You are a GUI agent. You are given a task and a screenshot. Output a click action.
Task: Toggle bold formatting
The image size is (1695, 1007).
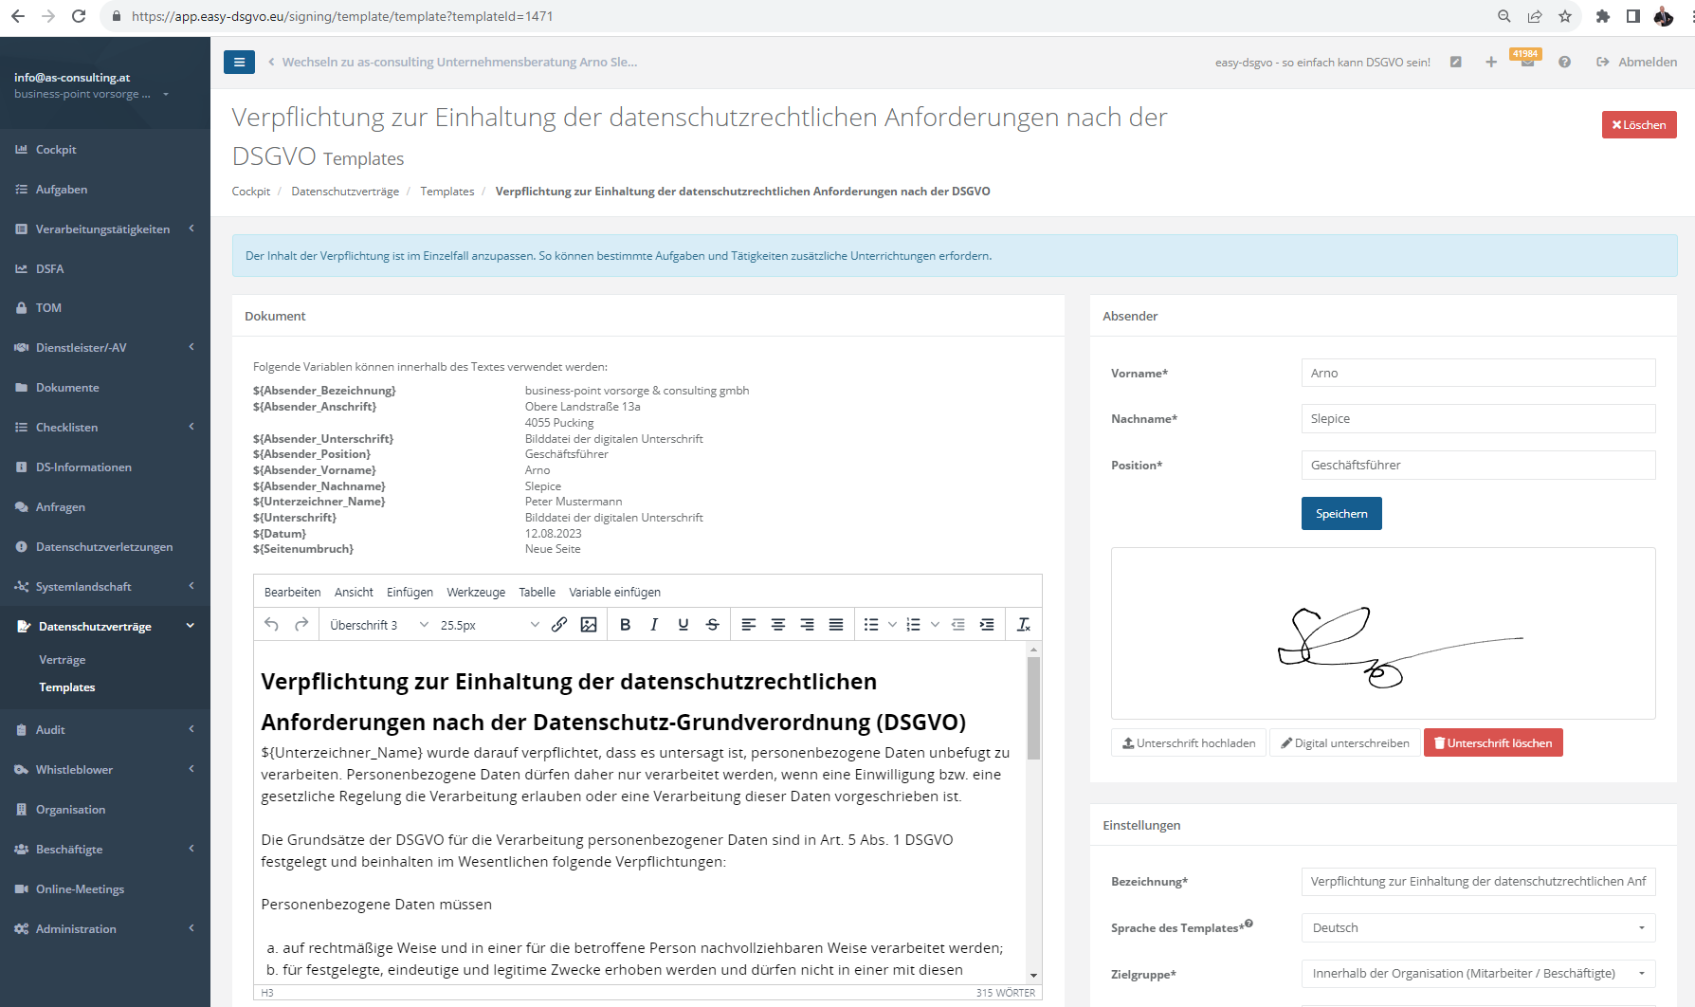625,624
